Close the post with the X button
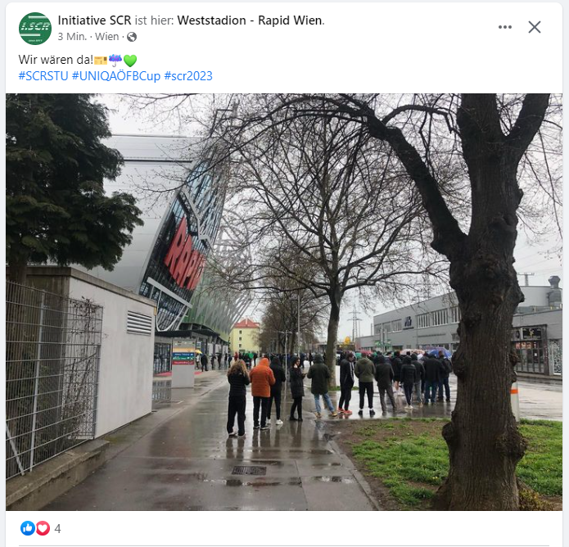This screenshot has width=569, height=547. click(534, 27)
